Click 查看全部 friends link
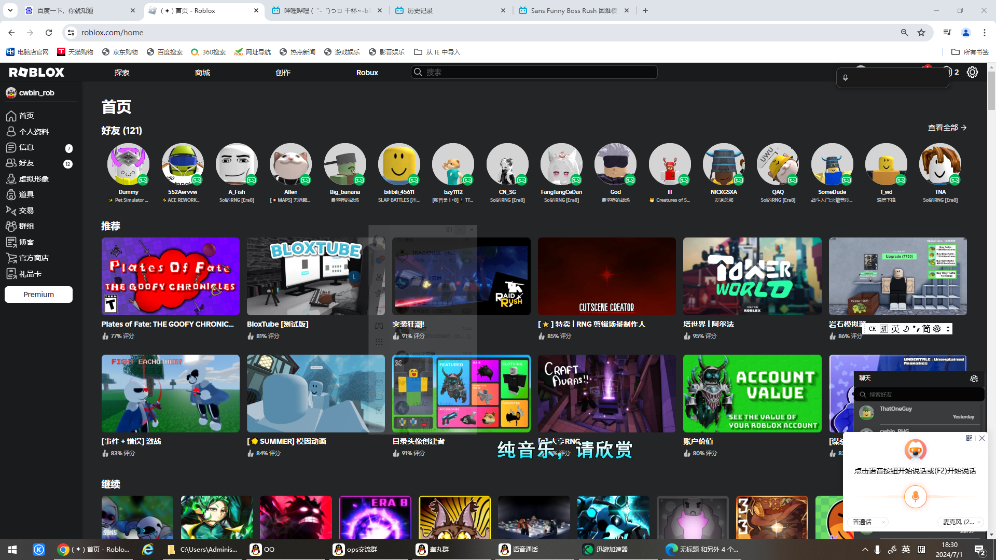 point(947,128)
